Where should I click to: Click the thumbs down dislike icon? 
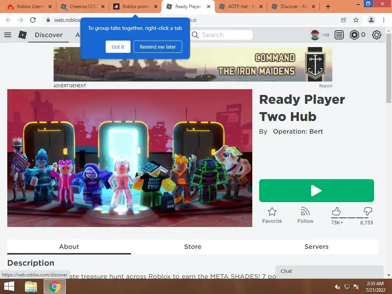[x=368, y=211]
